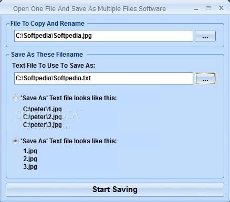This screenshot has width=230, height=202.
Task: Click the 'C:\peter\1.jpg' example text
Action: (43, 109)
